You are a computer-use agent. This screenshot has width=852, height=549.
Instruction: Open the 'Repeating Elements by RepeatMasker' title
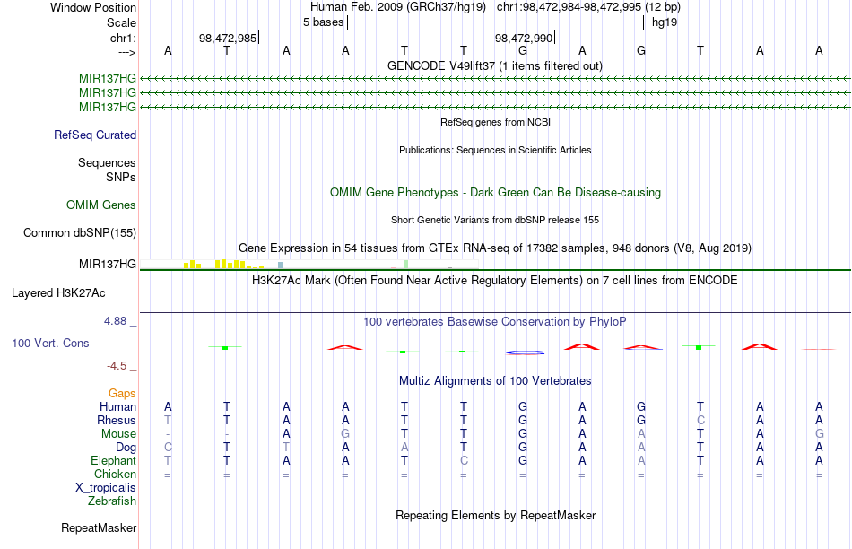click(495, 515)
